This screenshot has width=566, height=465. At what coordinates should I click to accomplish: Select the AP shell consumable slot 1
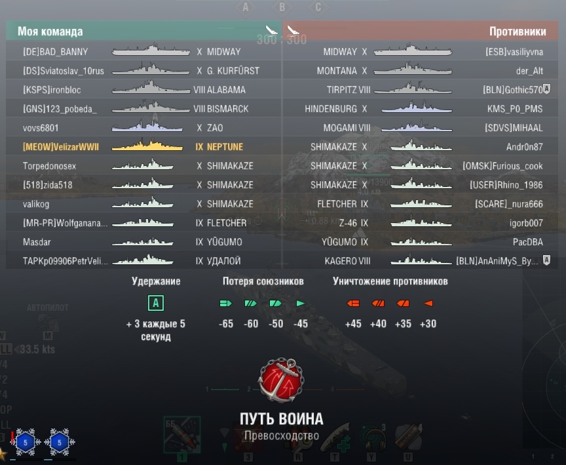(182, 435)
